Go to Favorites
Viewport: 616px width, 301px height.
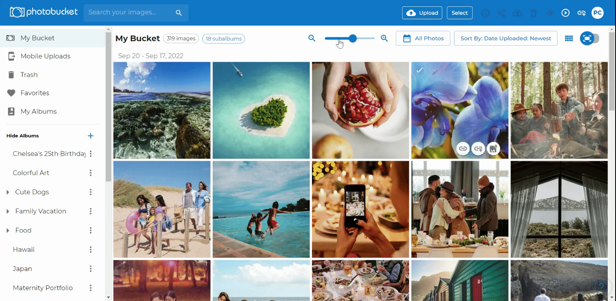point(53,93)
